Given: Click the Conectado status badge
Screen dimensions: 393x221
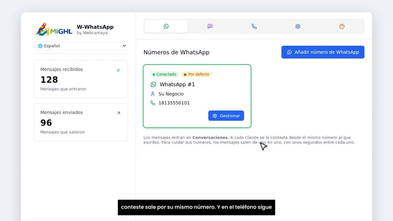Looking at the screenshot, I should point(164,74).
